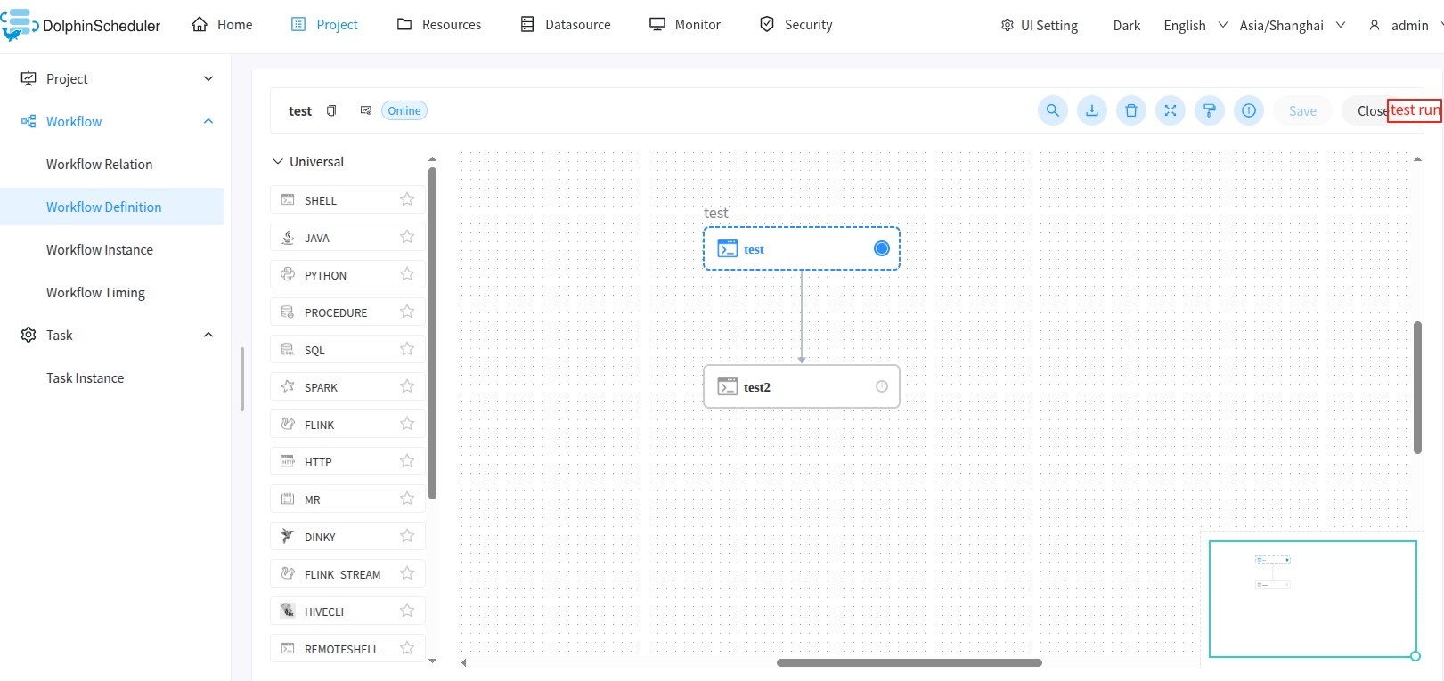This screenshot has width=1444, height=681.
Task: Open the Datasource menu
Action: point(566,25)
